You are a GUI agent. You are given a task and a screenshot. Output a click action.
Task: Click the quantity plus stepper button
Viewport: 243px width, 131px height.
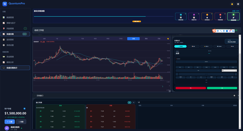236,74
